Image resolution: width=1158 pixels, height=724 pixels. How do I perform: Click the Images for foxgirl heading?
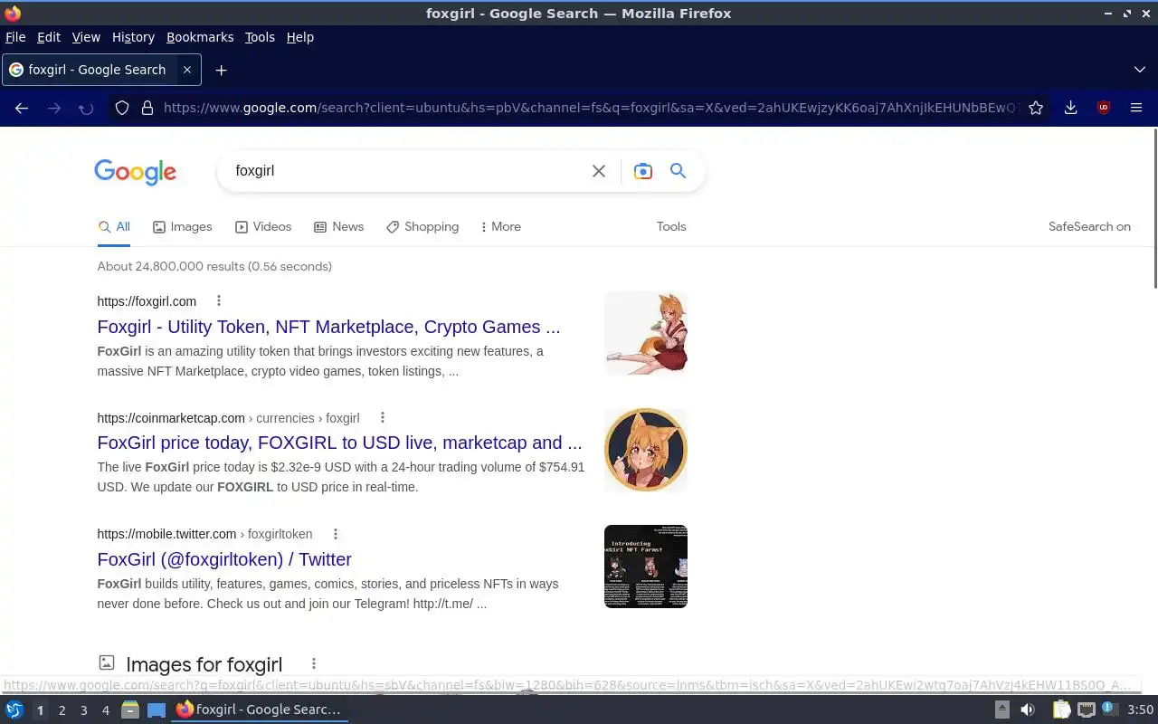pyautogui.click(x=204, y=665)
